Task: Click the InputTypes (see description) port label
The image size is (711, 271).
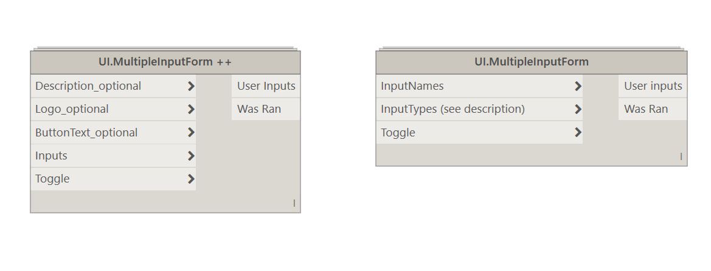Action: pos(453,109)
